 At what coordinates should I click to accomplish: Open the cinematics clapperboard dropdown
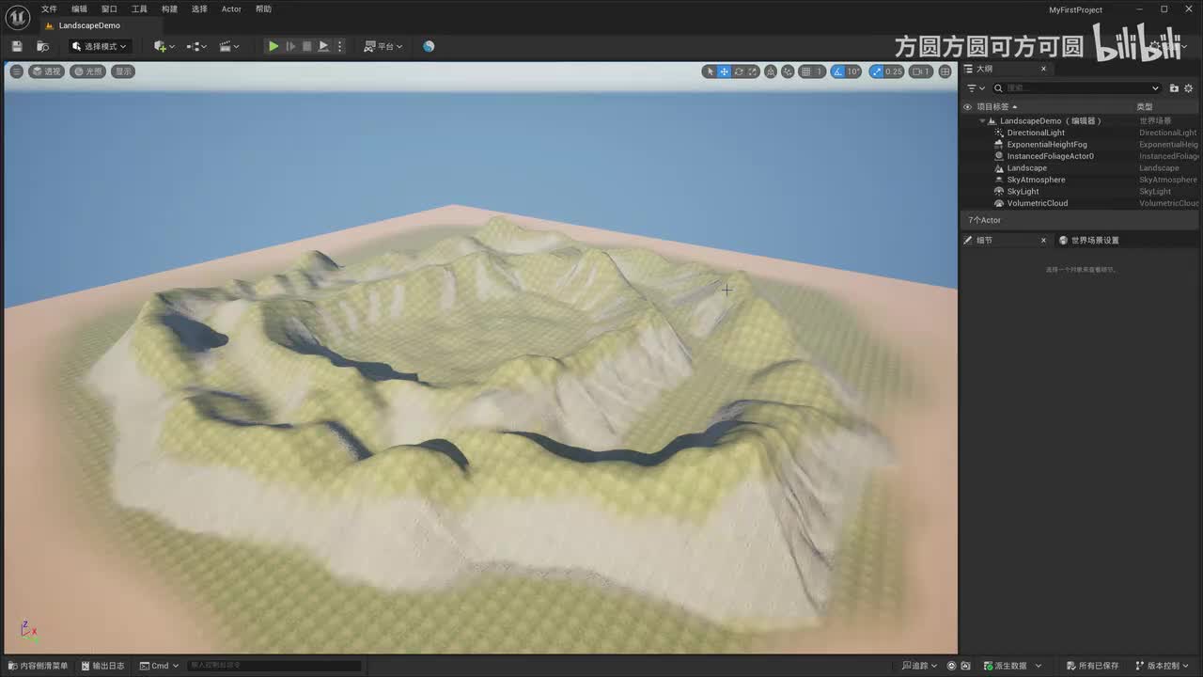click(229, 46)
